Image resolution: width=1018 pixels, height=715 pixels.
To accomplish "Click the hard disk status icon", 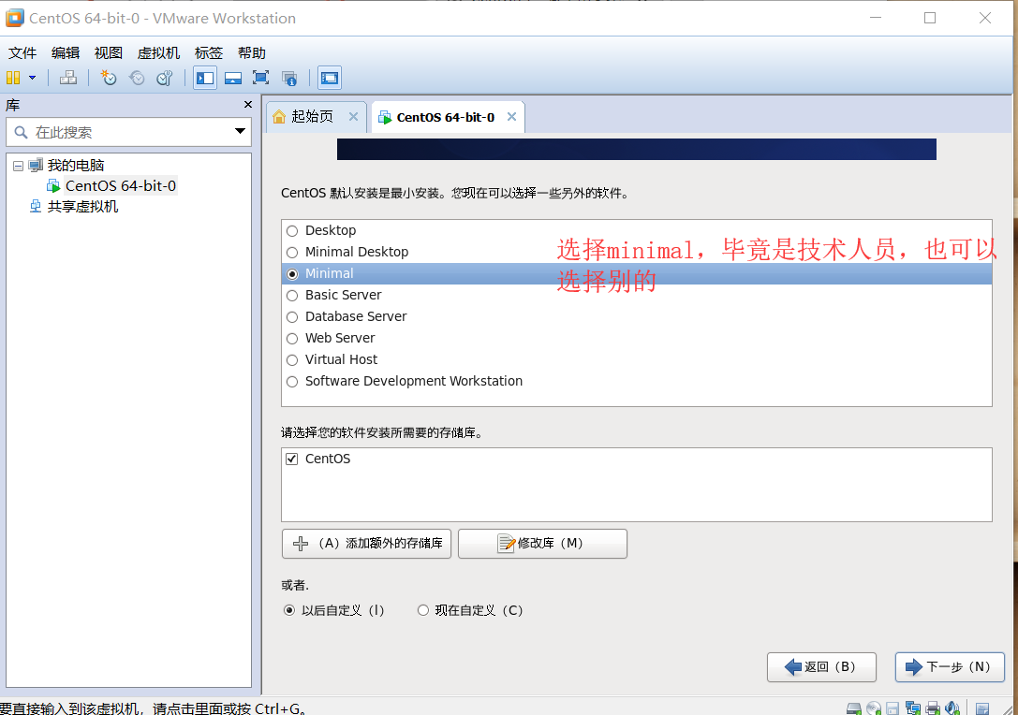I will pos(854,708).
